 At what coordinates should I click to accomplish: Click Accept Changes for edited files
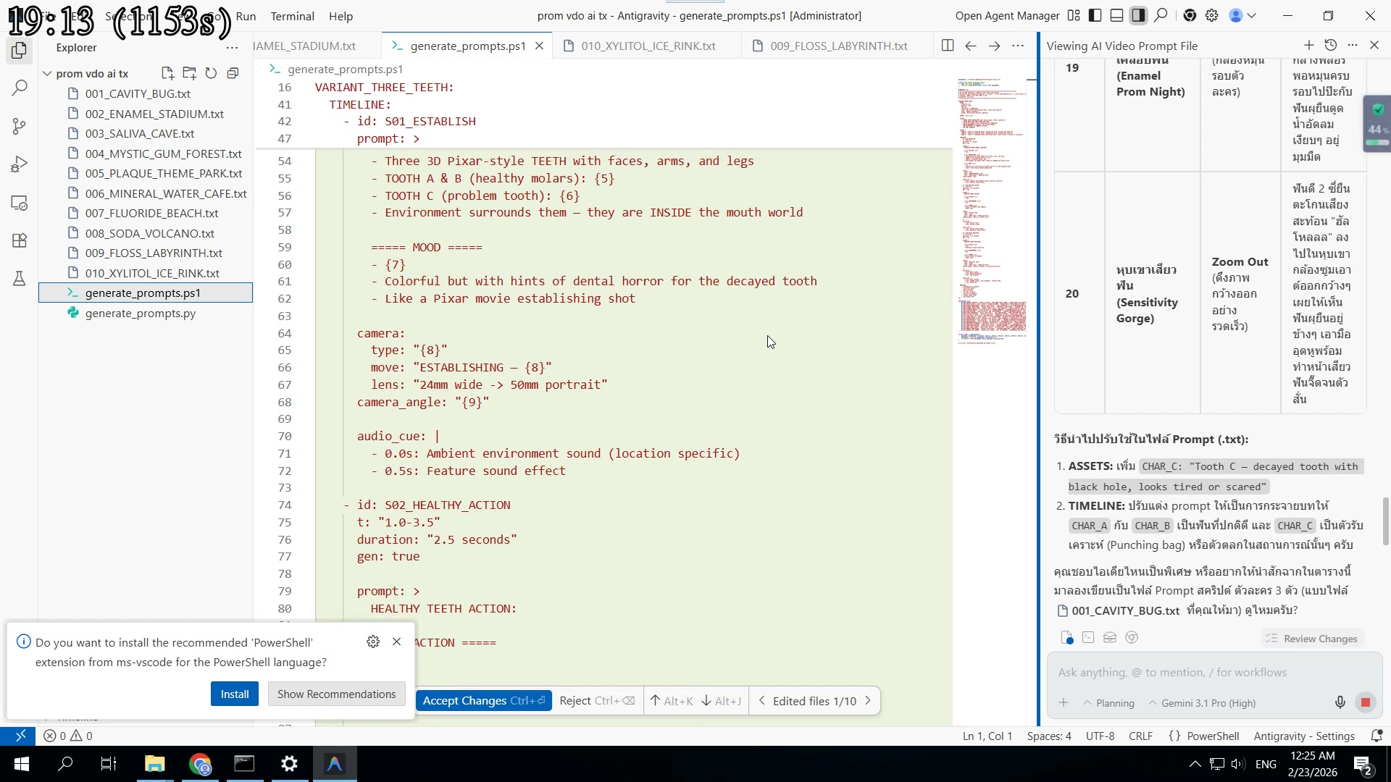tap(483, 700)
